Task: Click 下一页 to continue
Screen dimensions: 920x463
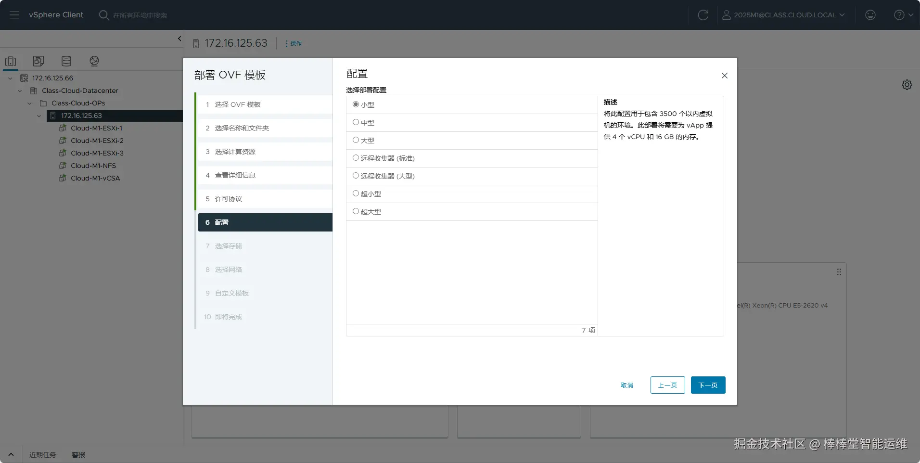Action: point(708,385)
